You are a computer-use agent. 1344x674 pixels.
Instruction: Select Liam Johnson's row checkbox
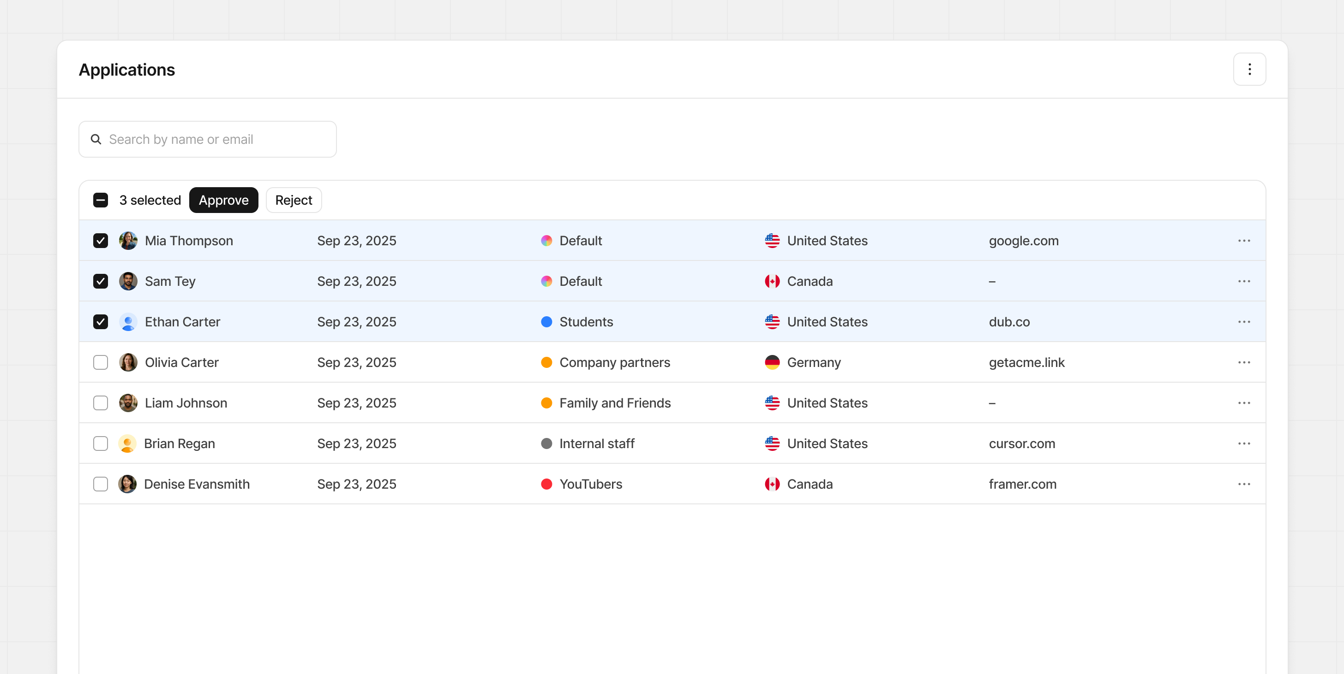point(101,403)
